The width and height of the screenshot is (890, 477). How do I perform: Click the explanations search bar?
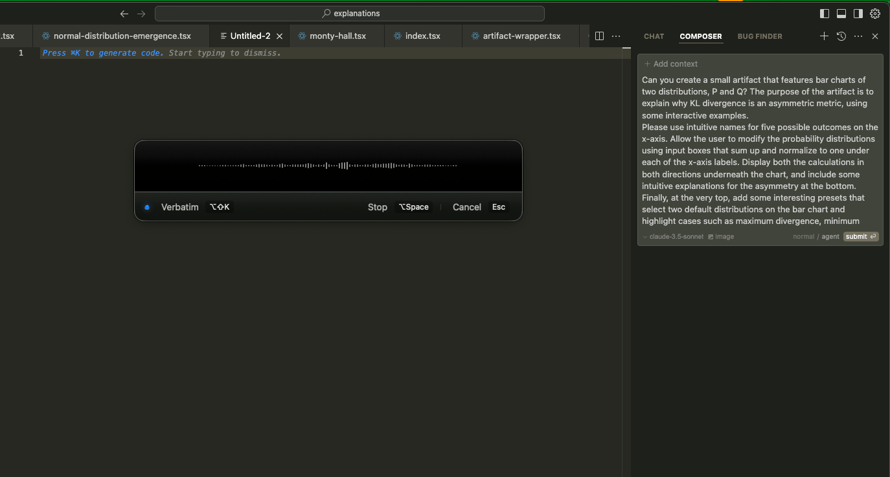coord(350,14)
